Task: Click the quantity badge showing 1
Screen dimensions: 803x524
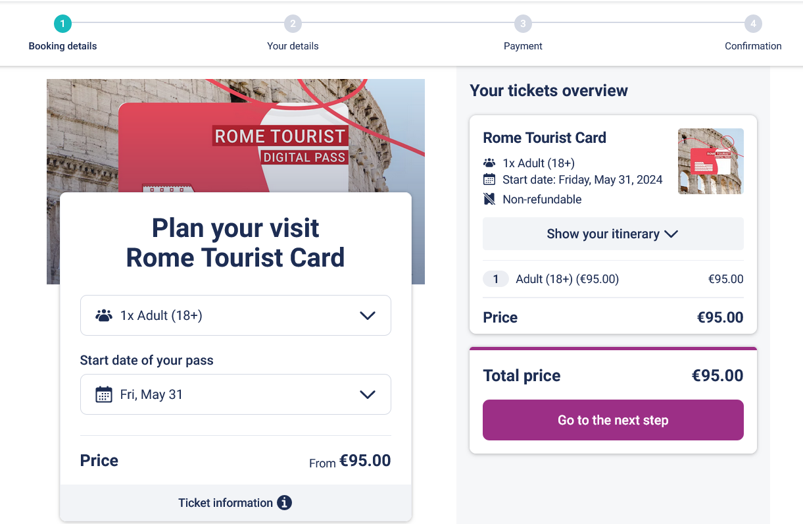Action: point(496,278)
